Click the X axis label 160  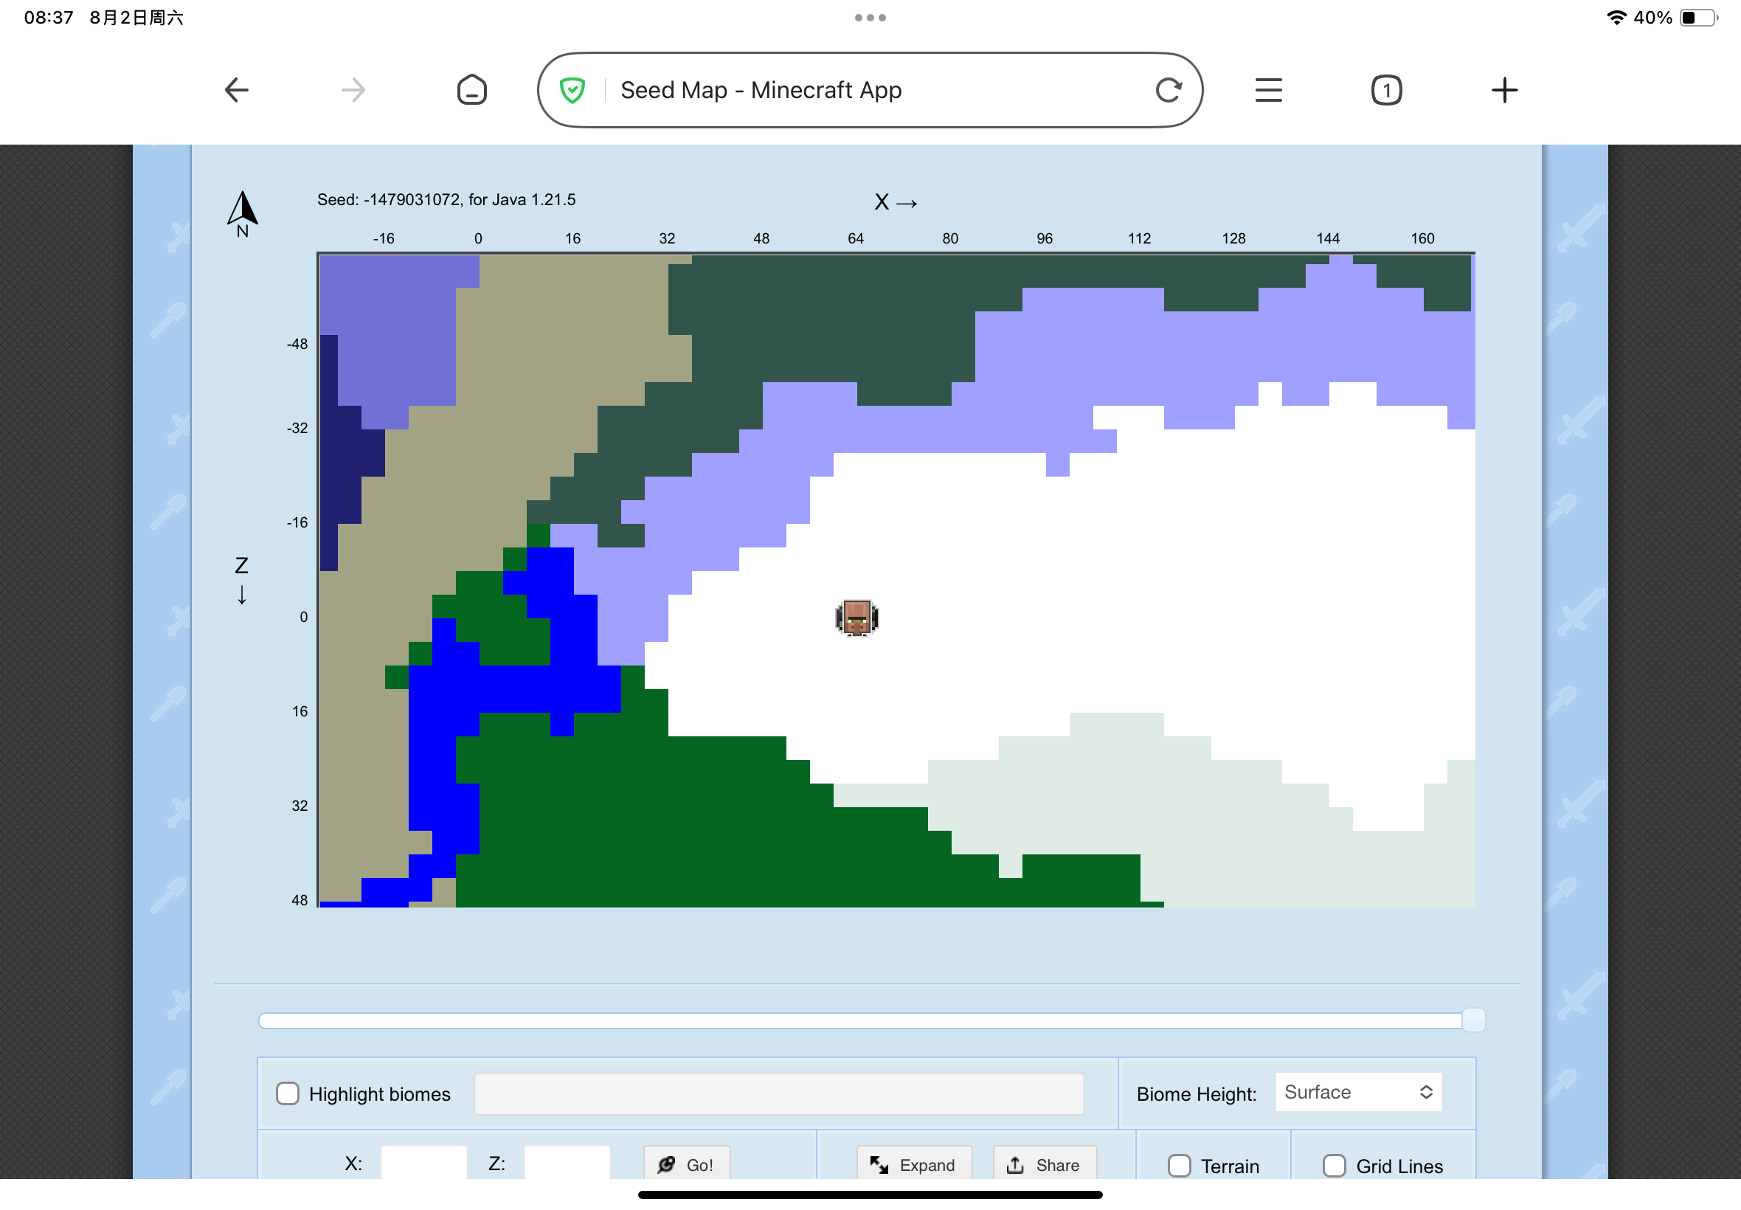tap(1422, 238)
